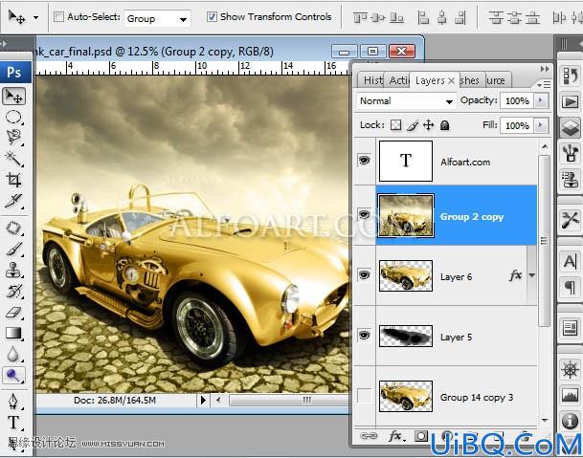Image resolution: width=583 pixels, height=458 pixels.
Task: Select the Gradient tool
Action: 14,333
